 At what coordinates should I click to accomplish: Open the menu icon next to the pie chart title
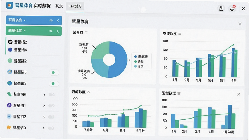coord(86,33)
